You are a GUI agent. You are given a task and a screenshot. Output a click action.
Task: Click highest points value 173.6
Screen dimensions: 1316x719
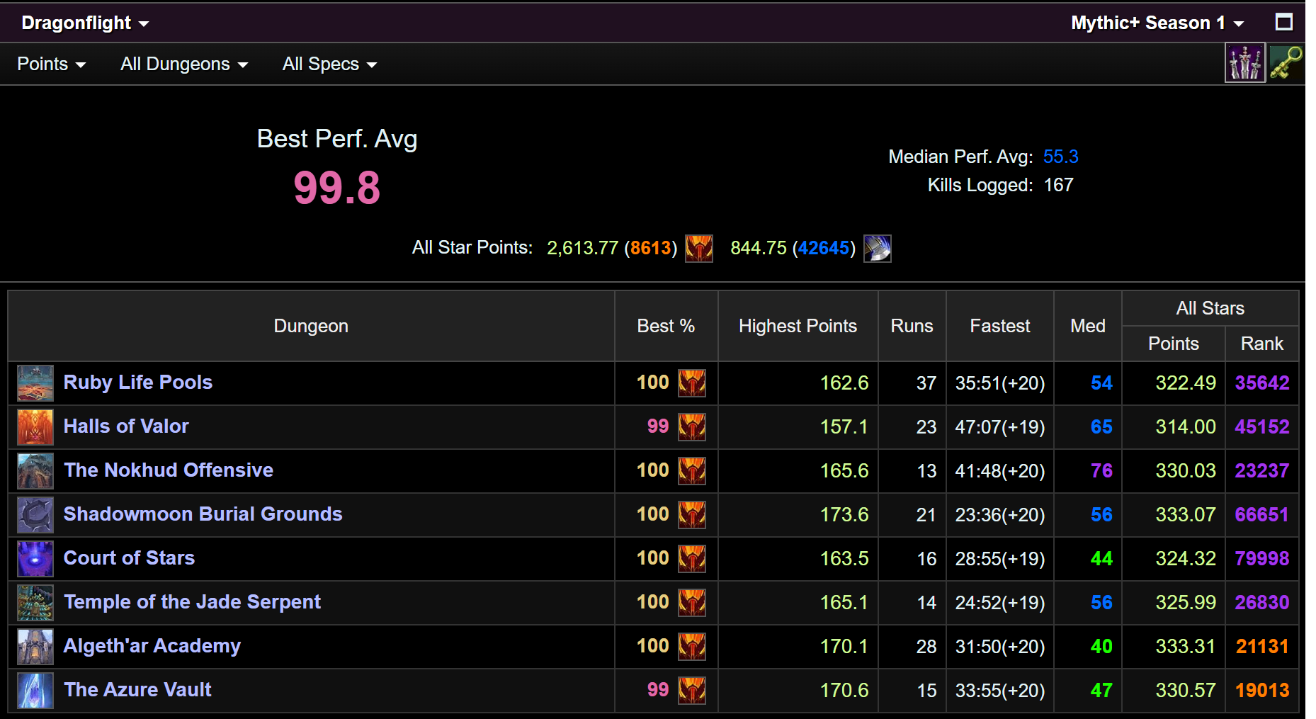coord(844,515)
